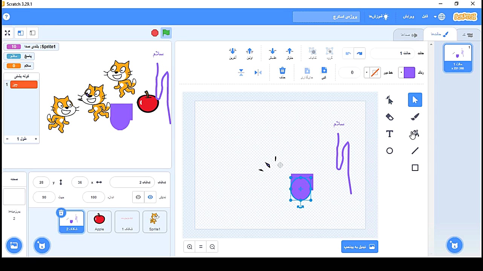Click the greyed-out redo arrow
Screen dimensions: 483x271
[x=348, y=53]
